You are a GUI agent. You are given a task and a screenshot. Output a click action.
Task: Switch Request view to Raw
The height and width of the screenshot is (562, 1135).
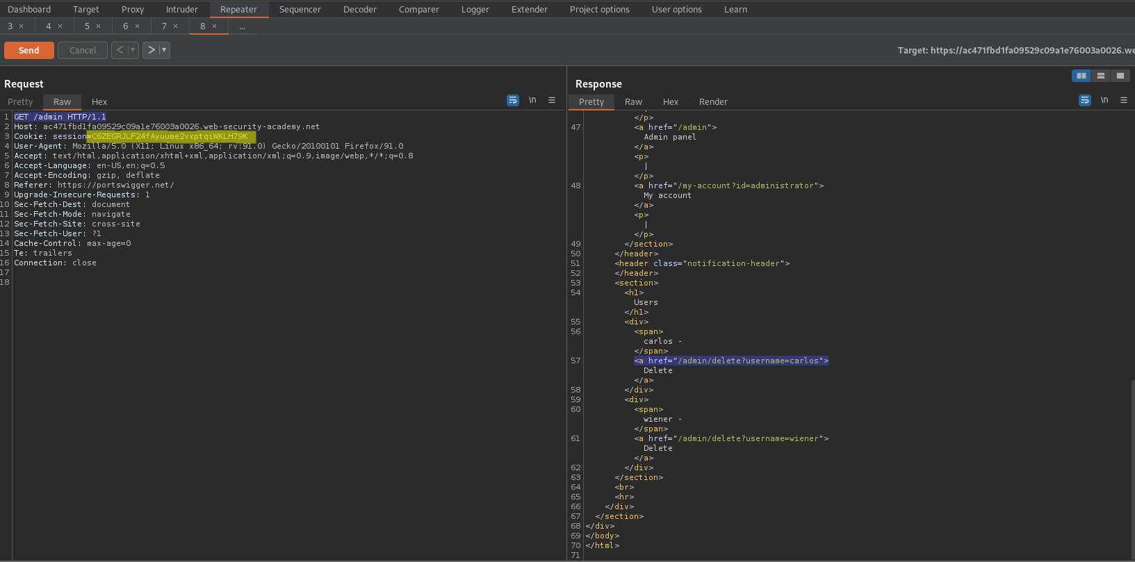(x=62, y=101)
